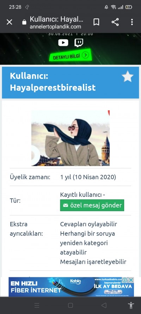Open the three-dot overflow menu
Screen dimensions: 141x314
132,22
